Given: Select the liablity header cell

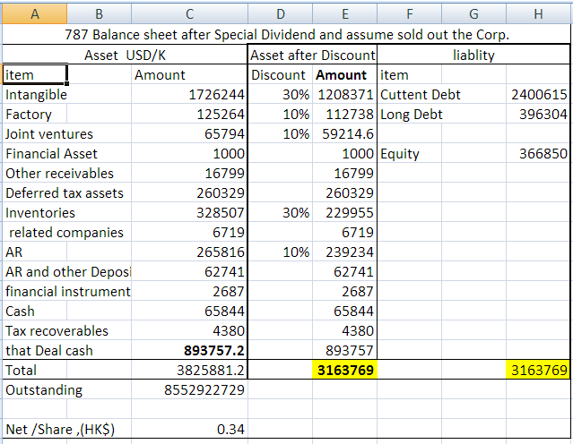Looking at the screenshot, I should (x=473, y=55).
